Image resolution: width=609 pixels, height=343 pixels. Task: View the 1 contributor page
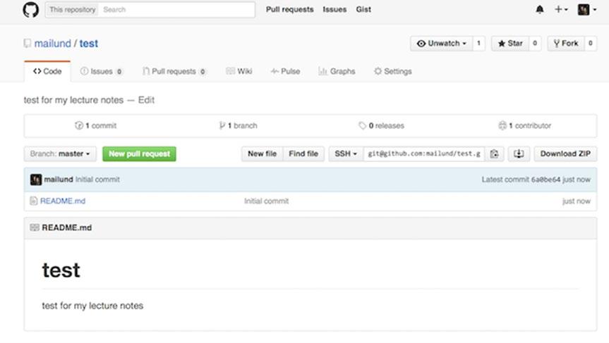(525, 125)
